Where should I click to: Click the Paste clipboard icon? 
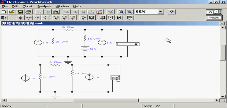[x=55, y=12]
